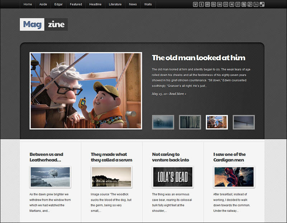This screenshot has height=223, width=287.
Task: Select the dark forest slider thumbnail
Action: click(x=190, y=122)
